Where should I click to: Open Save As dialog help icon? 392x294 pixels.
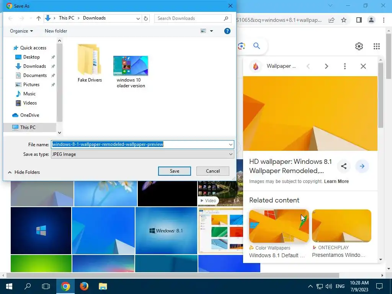tap(227, 31)
